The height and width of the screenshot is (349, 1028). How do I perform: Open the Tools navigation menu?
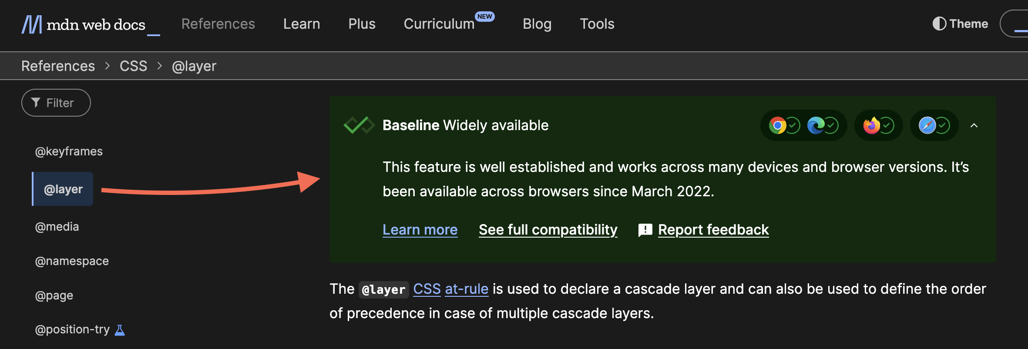[x=597, y=24]
